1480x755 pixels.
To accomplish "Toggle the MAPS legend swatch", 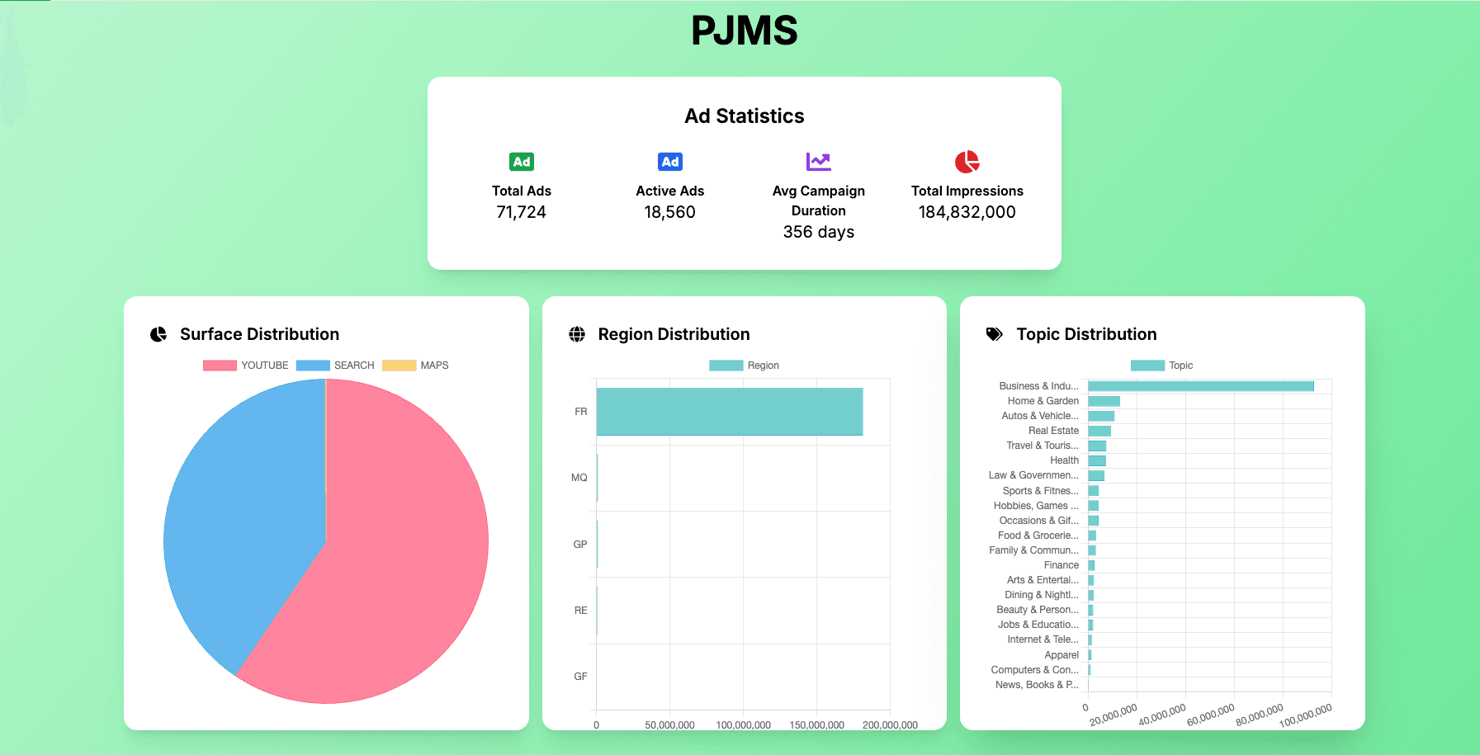I will (399, 366).
